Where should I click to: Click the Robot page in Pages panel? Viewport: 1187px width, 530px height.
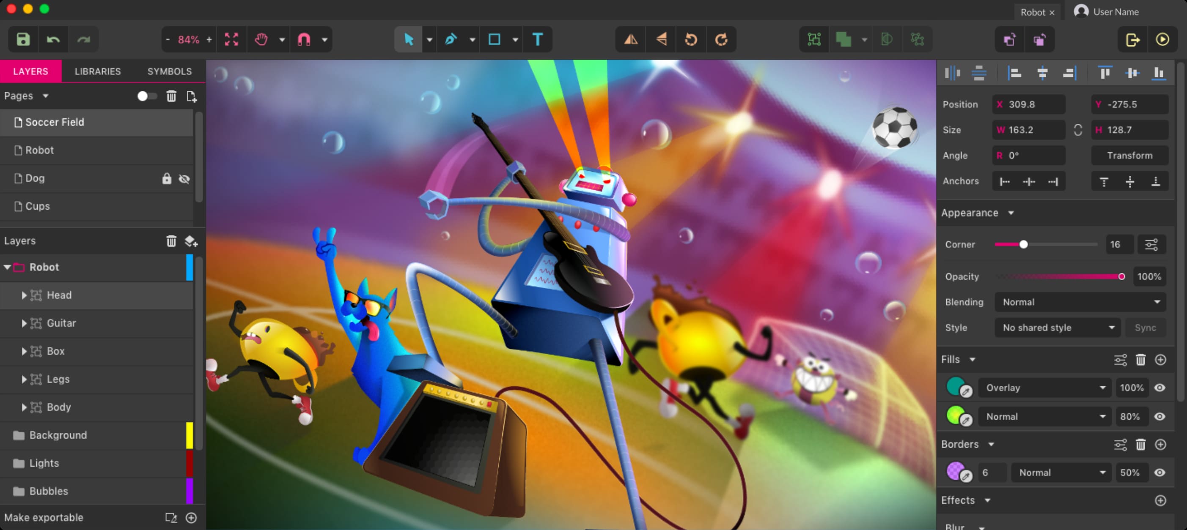coord(40,150)
